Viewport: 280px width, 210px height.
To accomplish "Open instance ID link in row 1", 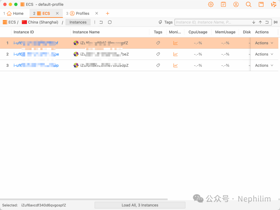I will [36, 43].
